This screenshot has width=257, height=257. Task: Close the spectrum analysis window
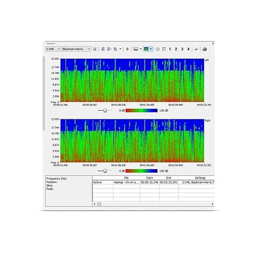[213, 44]
